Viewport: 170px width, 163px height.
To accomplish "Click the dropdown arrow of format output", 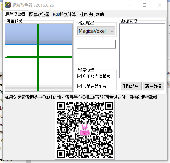I will pyautogui.click(x=112, y=31).
